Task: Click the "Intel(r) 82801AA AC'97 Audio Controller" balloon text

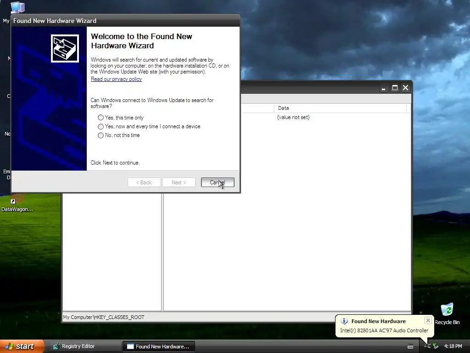Action: click(x=384, y=330)
